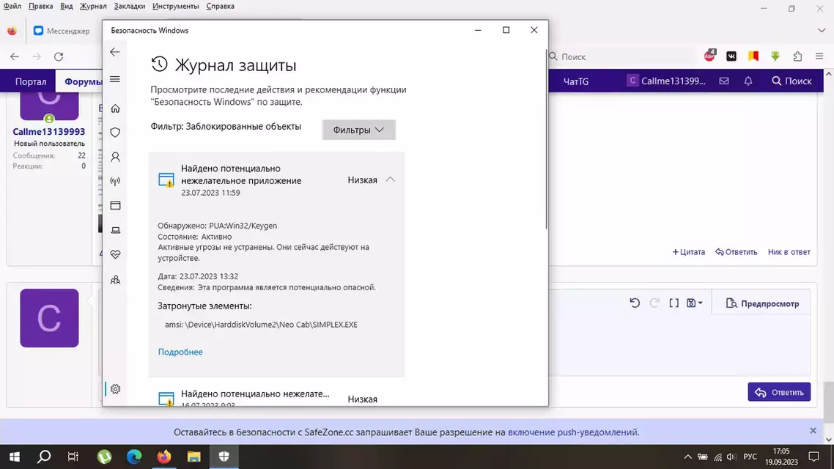Open the Форумы forum tab

pyautogui.click(x=83, y=81)
